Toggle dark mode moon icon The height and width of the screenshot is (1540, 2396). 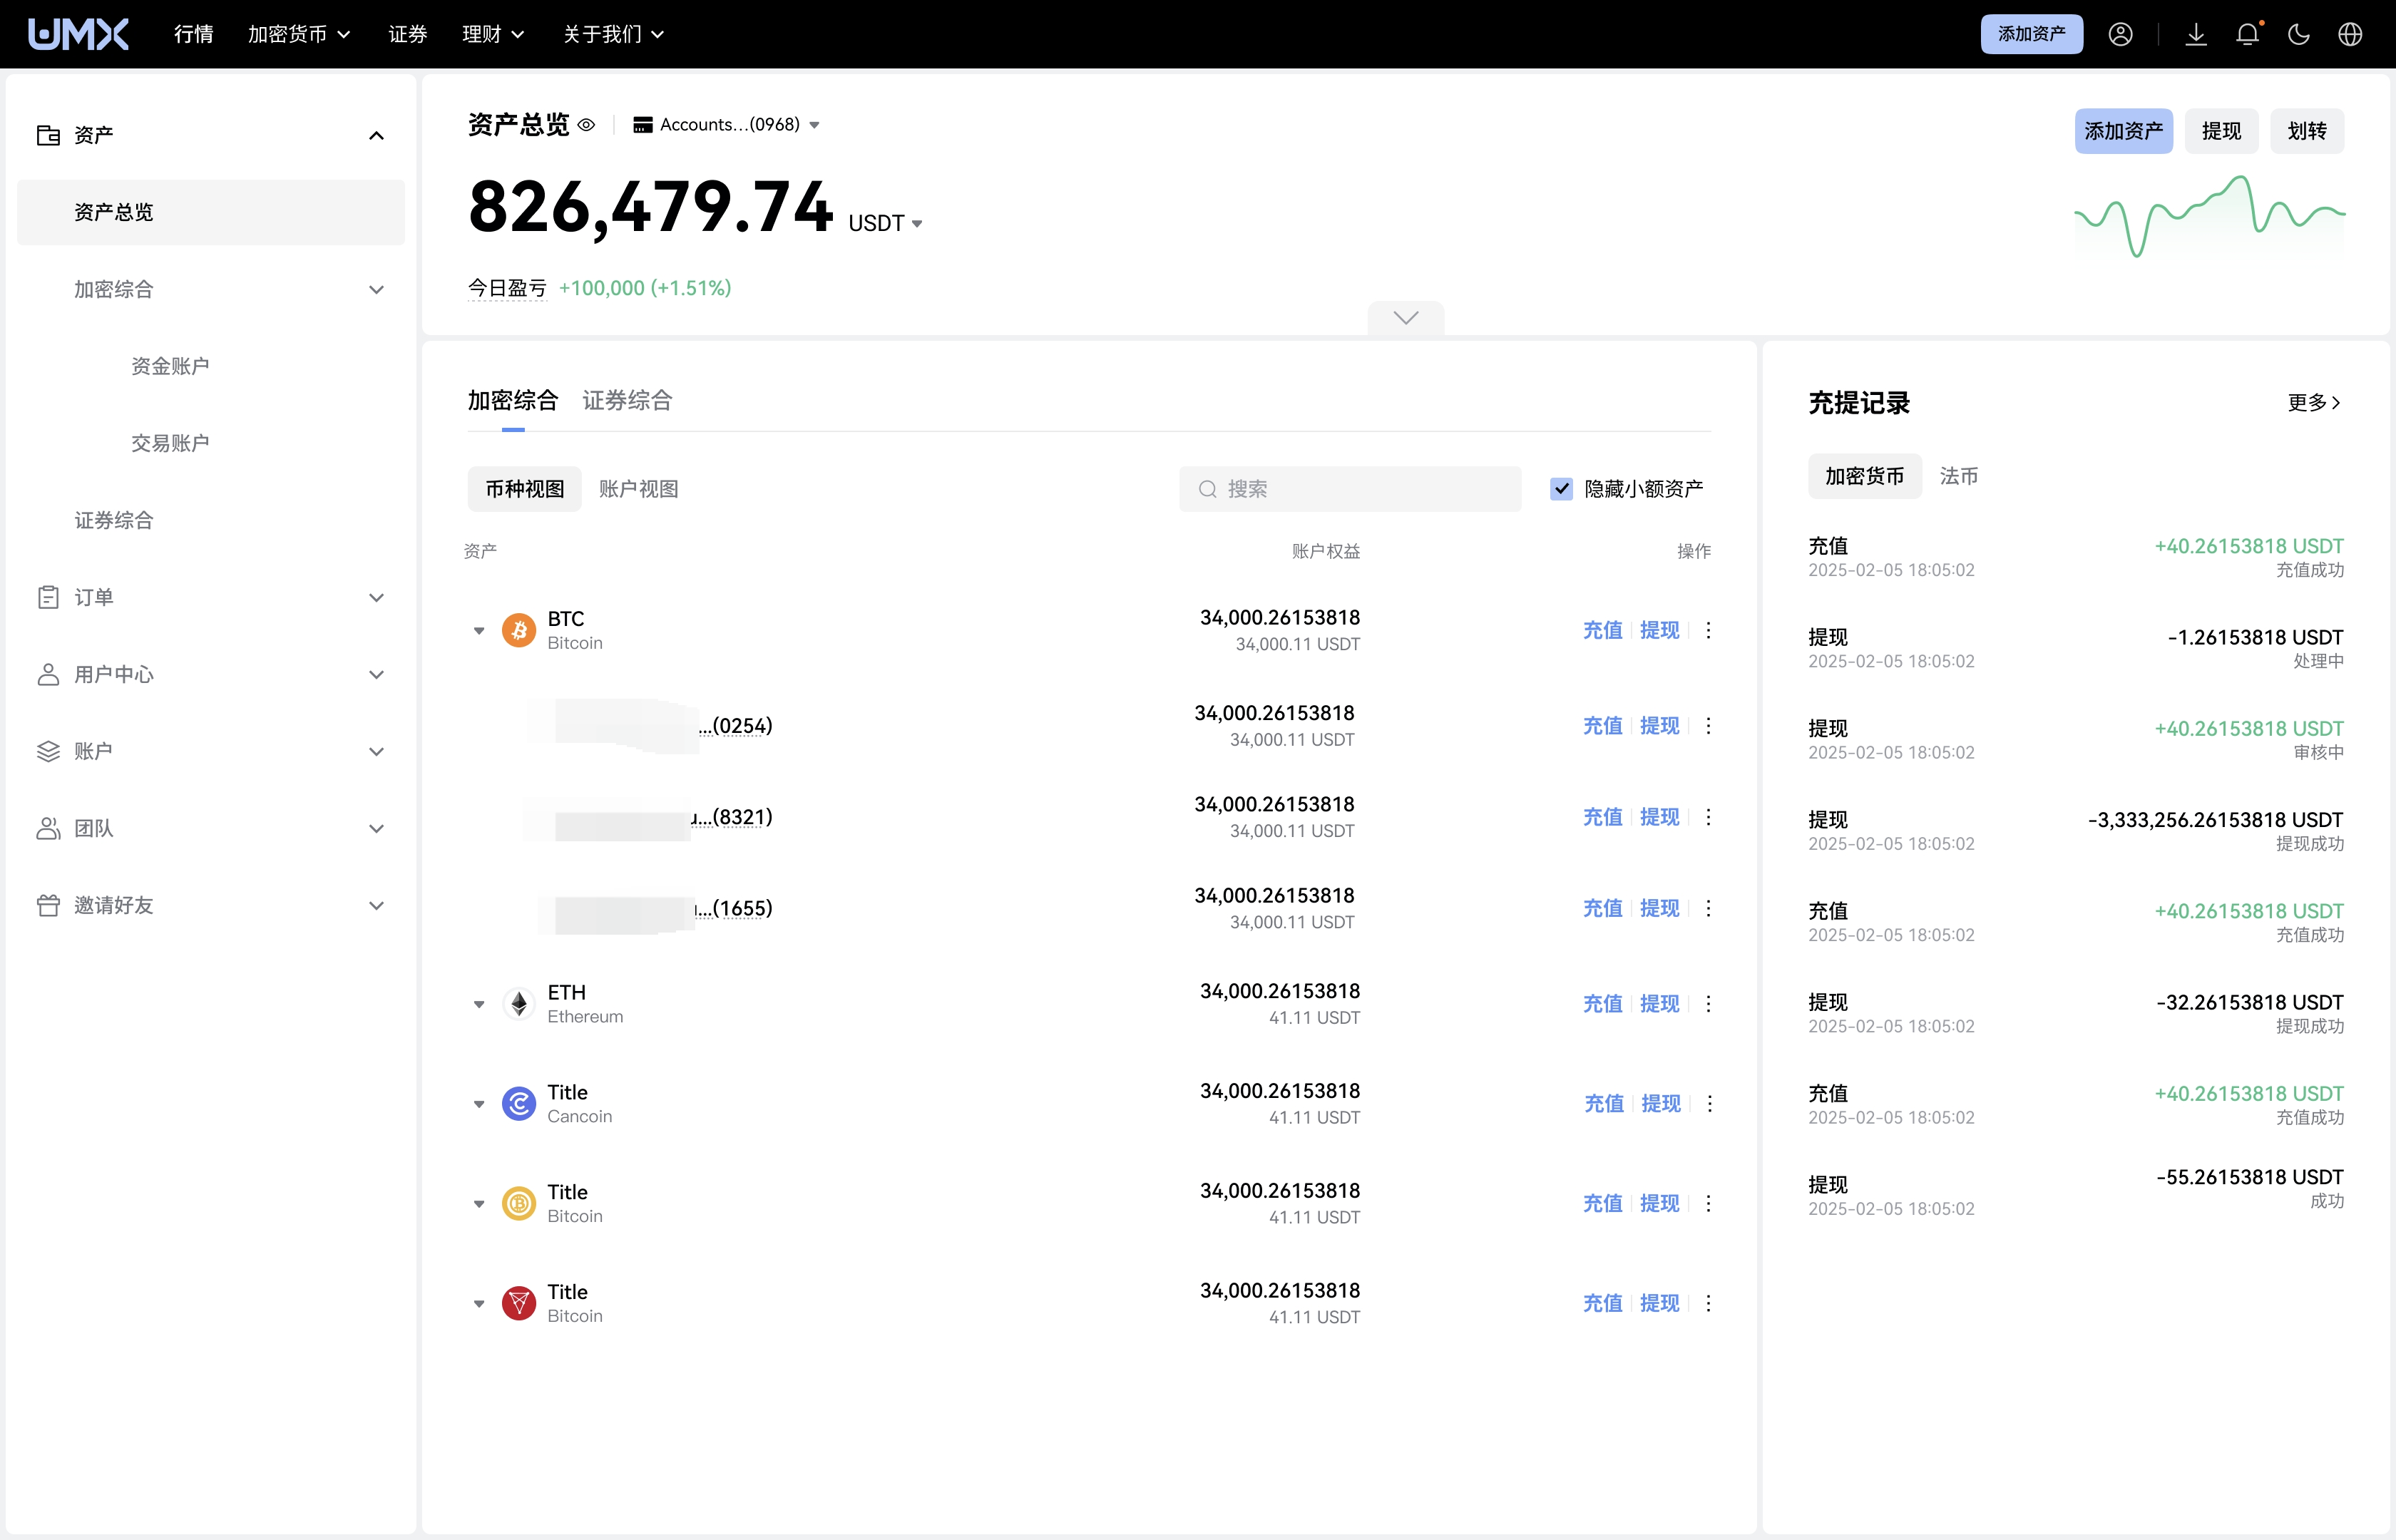point(2299,34)
